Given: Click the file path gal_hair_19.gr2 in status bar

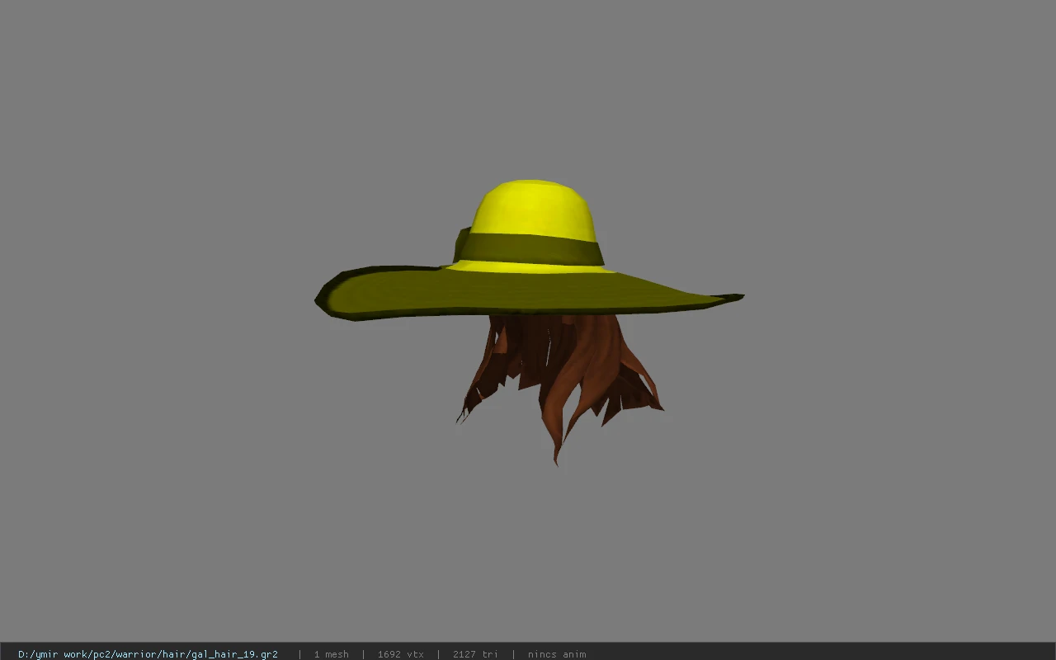Looking at the screenshot, I should pyautogui.click(x=148, y=654).
